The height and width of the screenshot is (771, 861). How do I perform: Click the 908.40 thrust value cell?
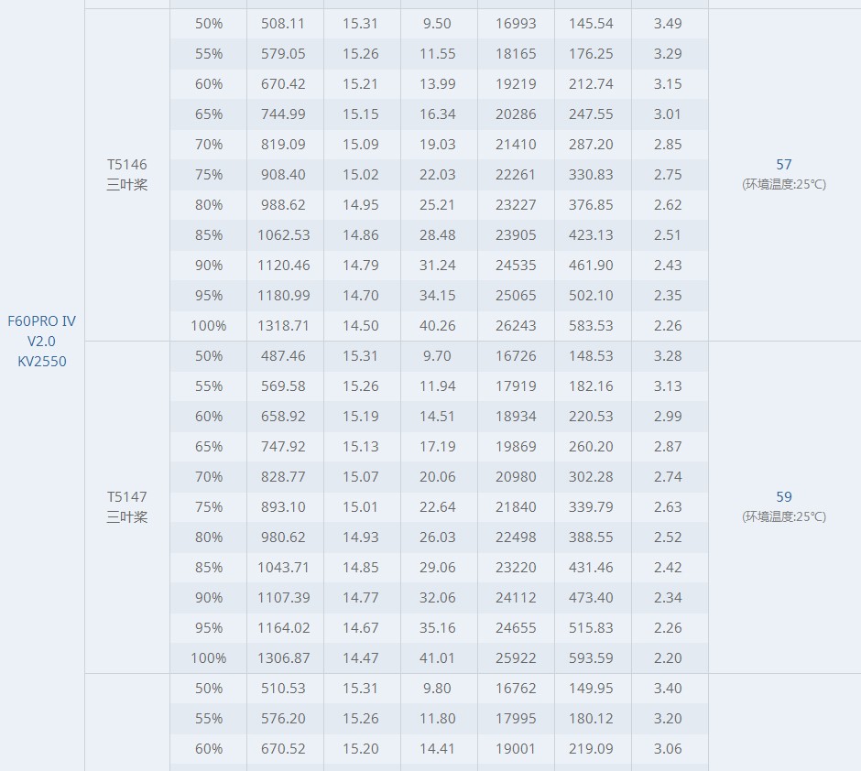[x=284, y=175]
